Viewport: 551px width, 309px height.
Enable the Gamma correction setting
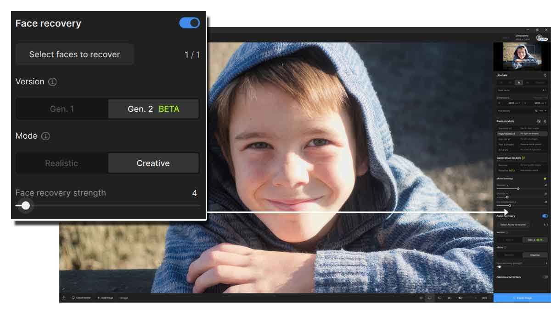coord(546,277)
